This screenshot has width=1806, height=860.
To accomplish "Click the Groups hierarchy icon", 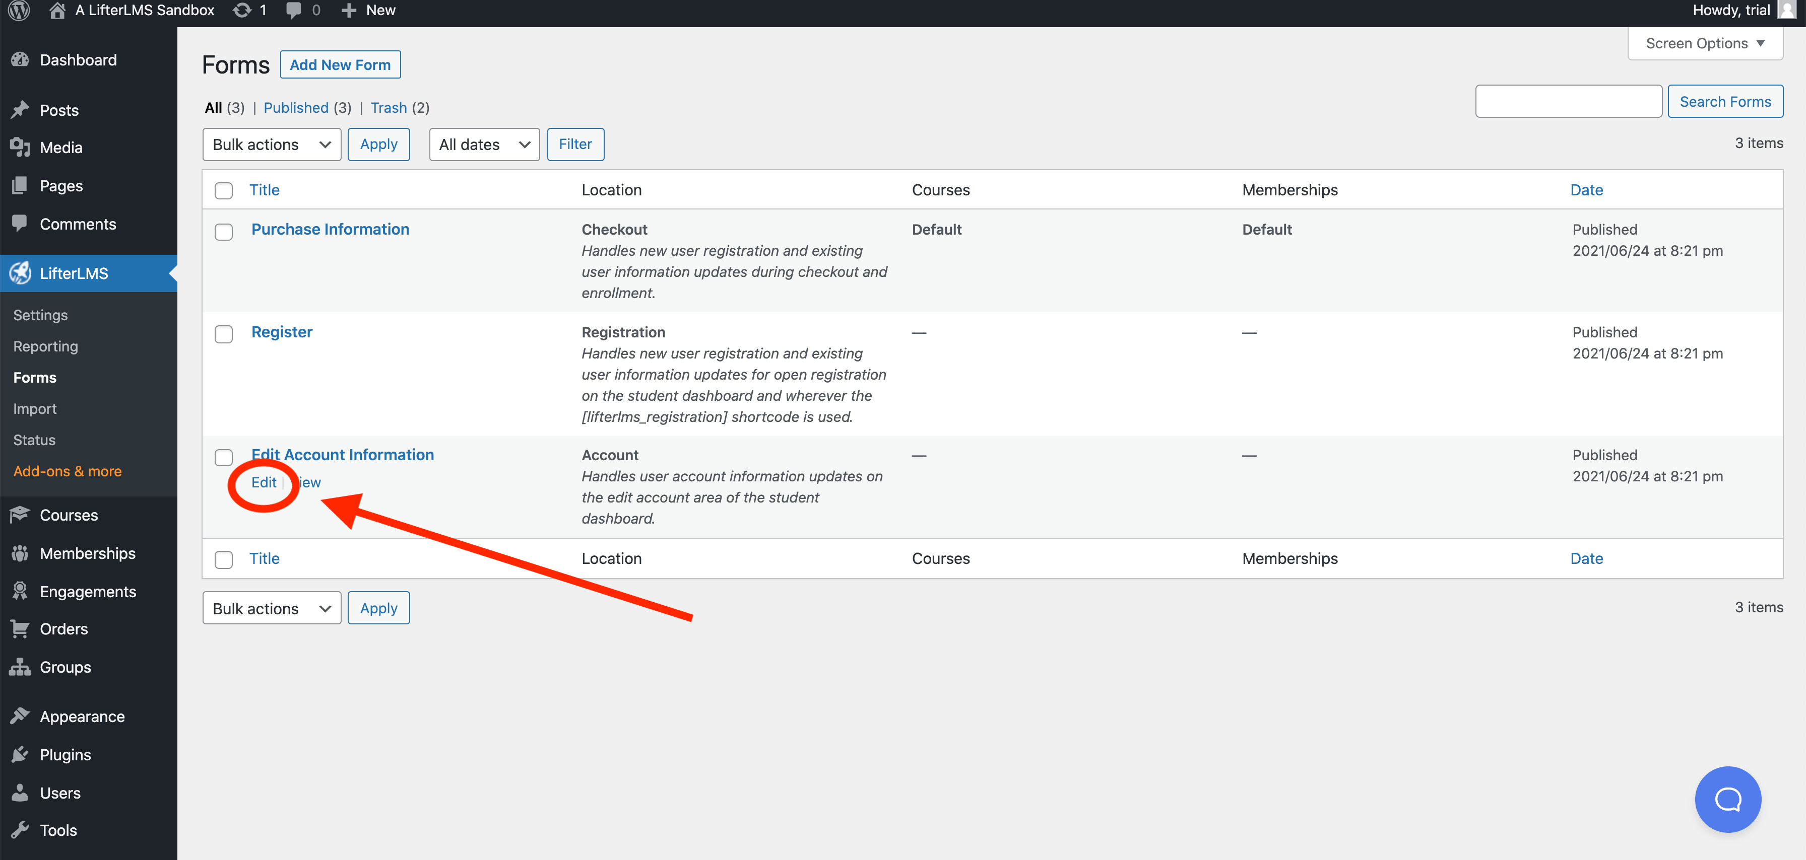I will click(x=20, y=667).
